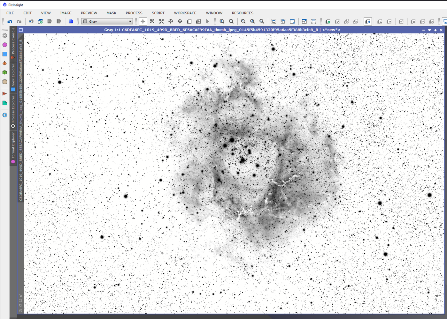The height and width of the screenshot is (319, 447).
Task: Click the blue ring icon in left sidebar
Action: coord(5,115)
